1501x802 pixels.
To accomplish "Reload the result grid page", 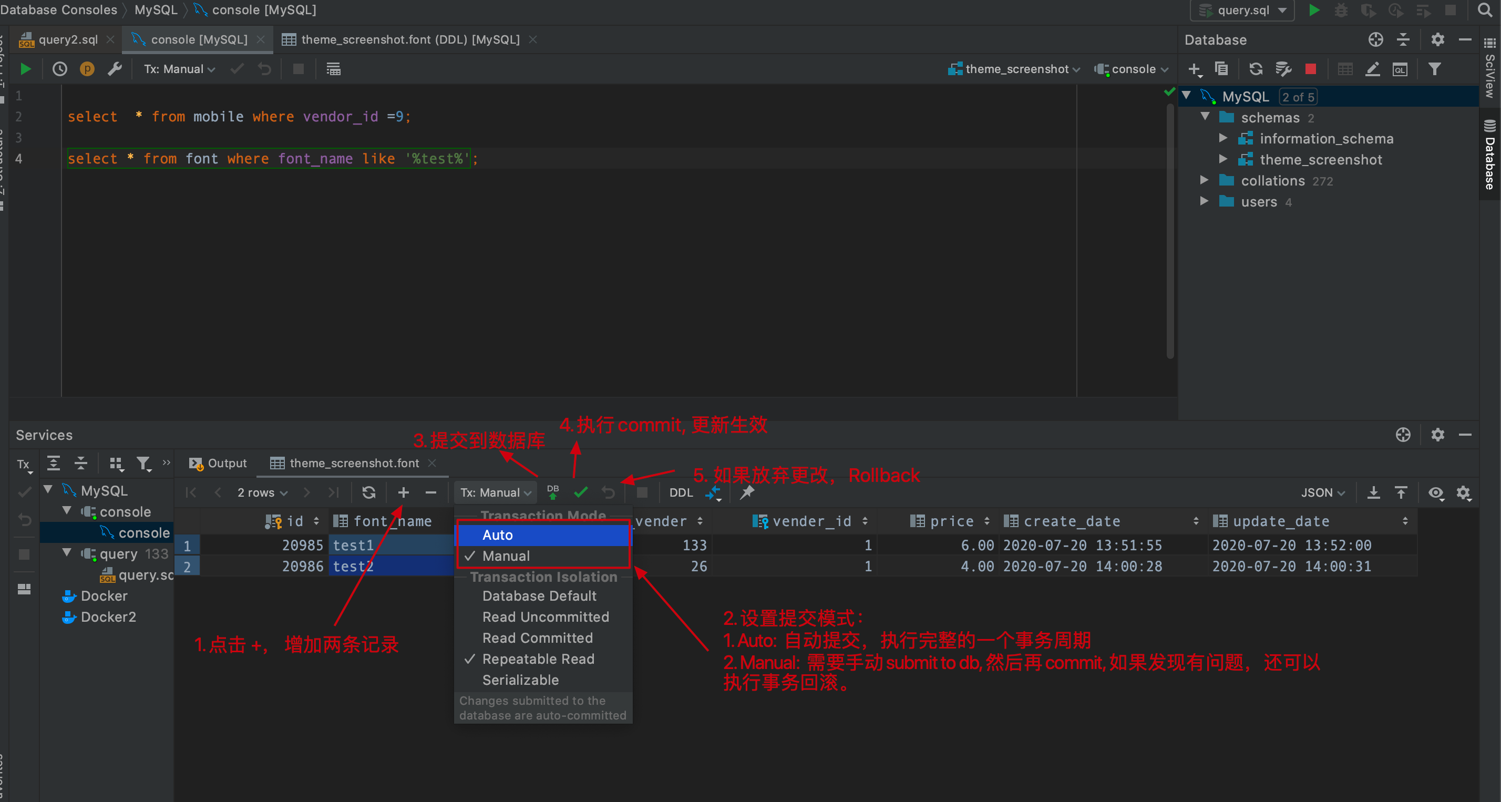I will (368, 492).
